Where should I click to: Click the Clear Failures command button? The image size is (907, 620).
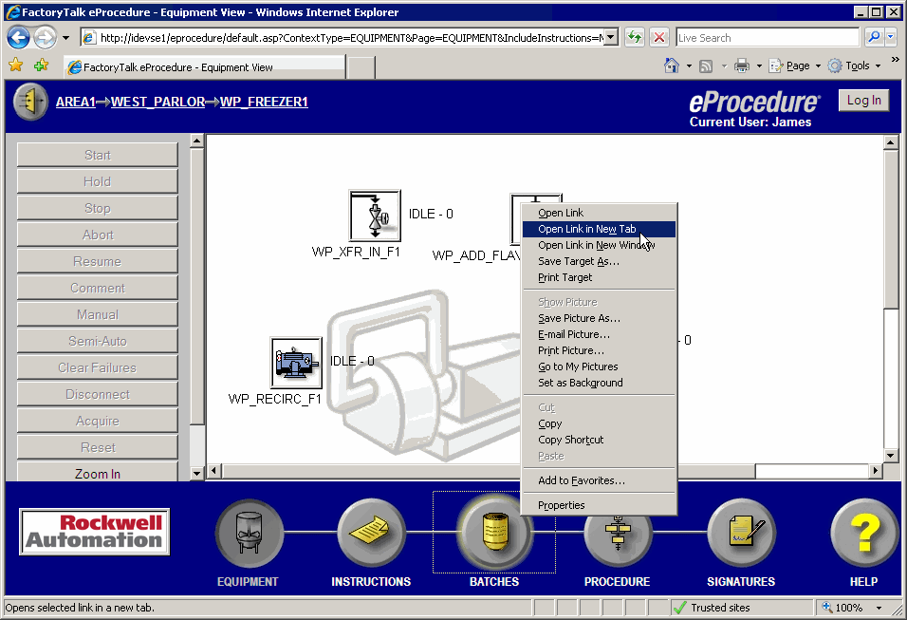(x=97, y=368)
